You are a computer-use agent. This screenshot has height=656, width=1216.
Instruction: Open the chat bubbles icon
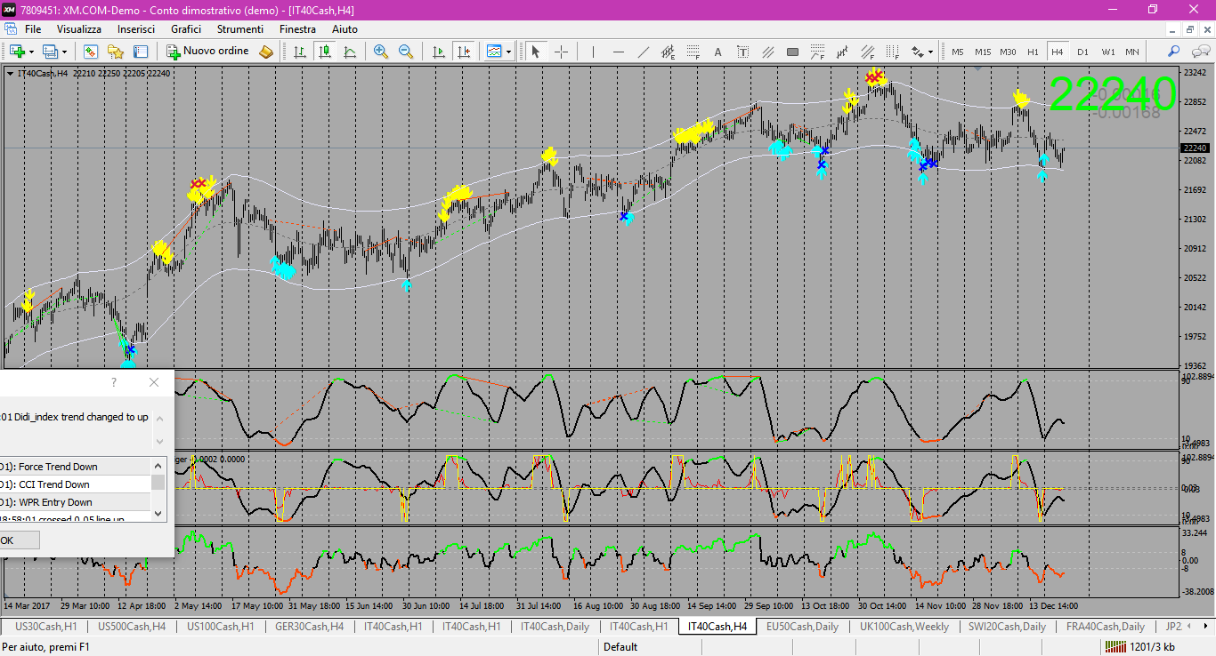1199,52
